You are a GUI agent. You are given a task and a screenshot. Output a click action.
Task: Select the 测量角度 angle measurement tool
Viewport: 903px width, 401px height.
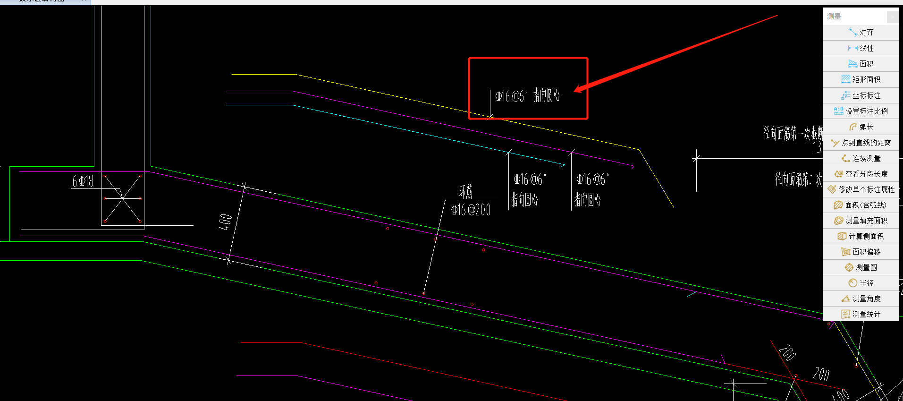click(861, 299)
